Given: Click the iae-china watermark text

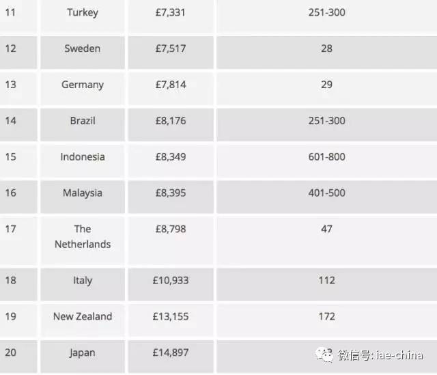Looking at the screenshot, I should 380,355.
